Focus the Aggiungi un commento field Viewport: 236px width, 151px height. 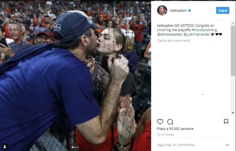[x=177, y=145]
